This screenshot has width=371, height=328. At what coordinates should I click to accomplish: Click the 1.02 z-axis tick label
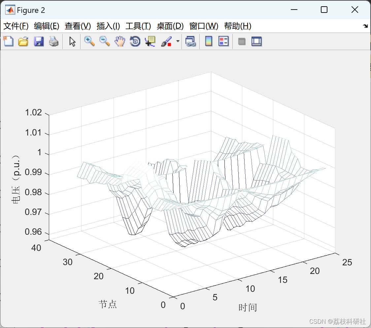click(x=33, y=112)
